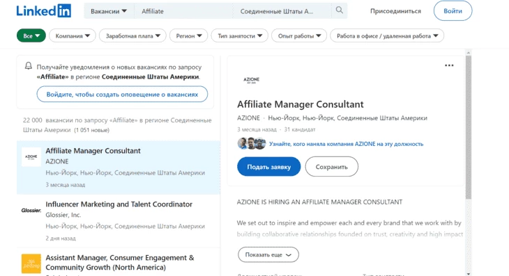Click AZIONE logo in job list
This screenshot has width=509, height=276.
tap(31, 157)
